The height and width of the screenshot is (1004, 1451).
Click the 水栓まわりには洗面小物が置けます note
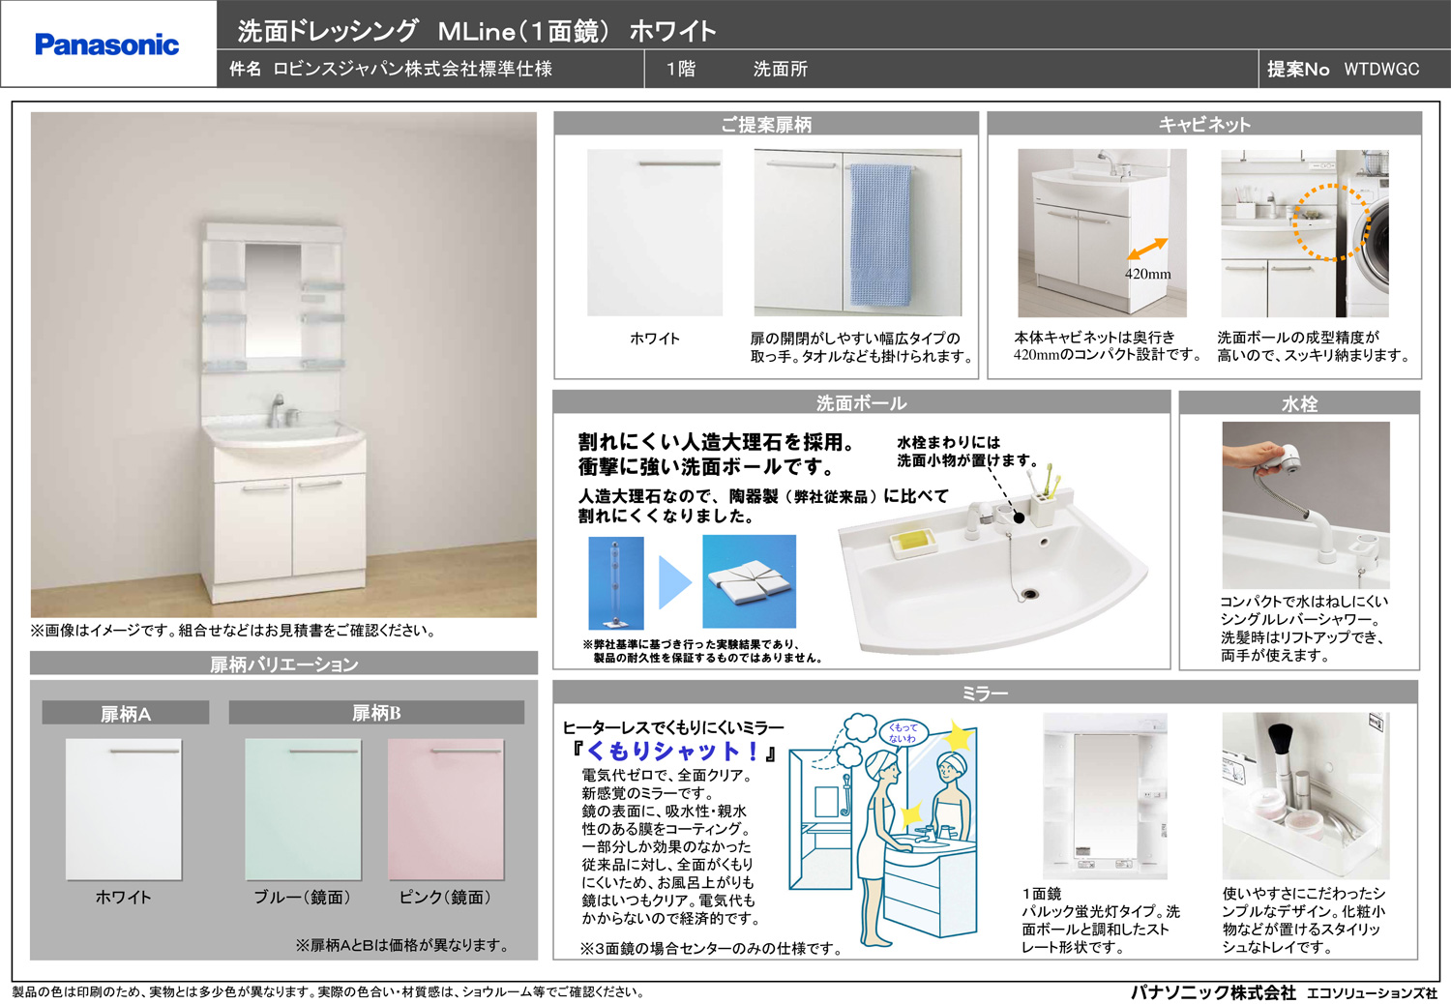click(967, 451)
